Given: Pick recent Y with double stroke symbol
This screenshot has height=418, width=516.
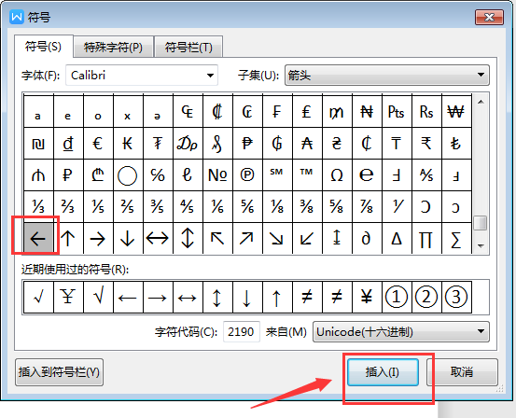Looking at the screenshot, I should (68, 297).
